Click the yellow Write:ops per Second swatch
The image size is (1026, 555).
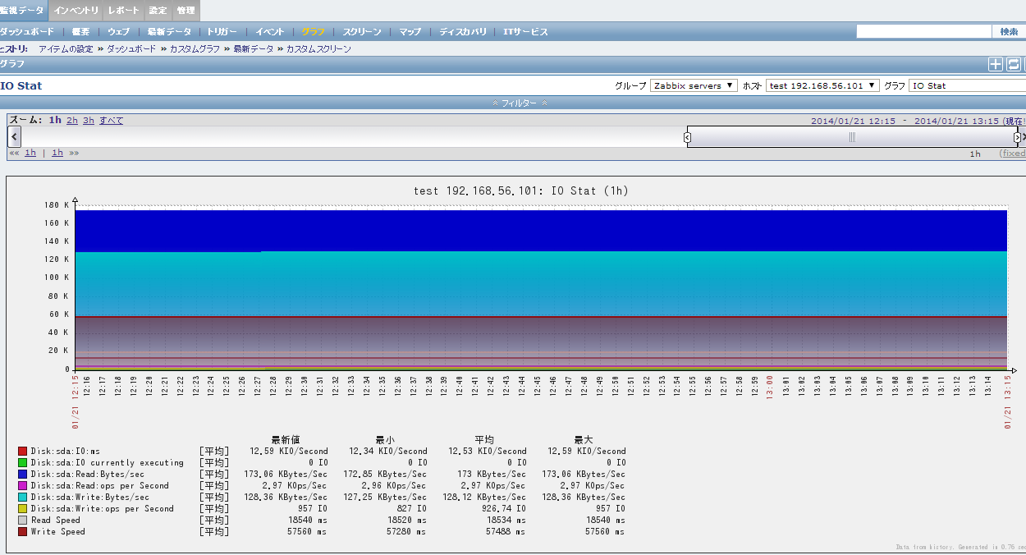click(x=23, y=509)
